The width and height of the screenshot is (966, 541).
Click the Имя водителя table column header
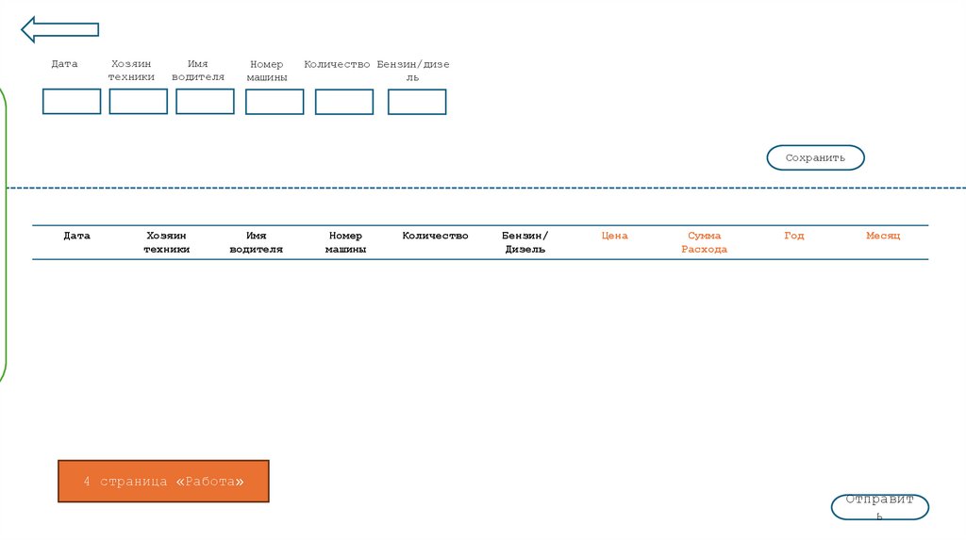257,242
